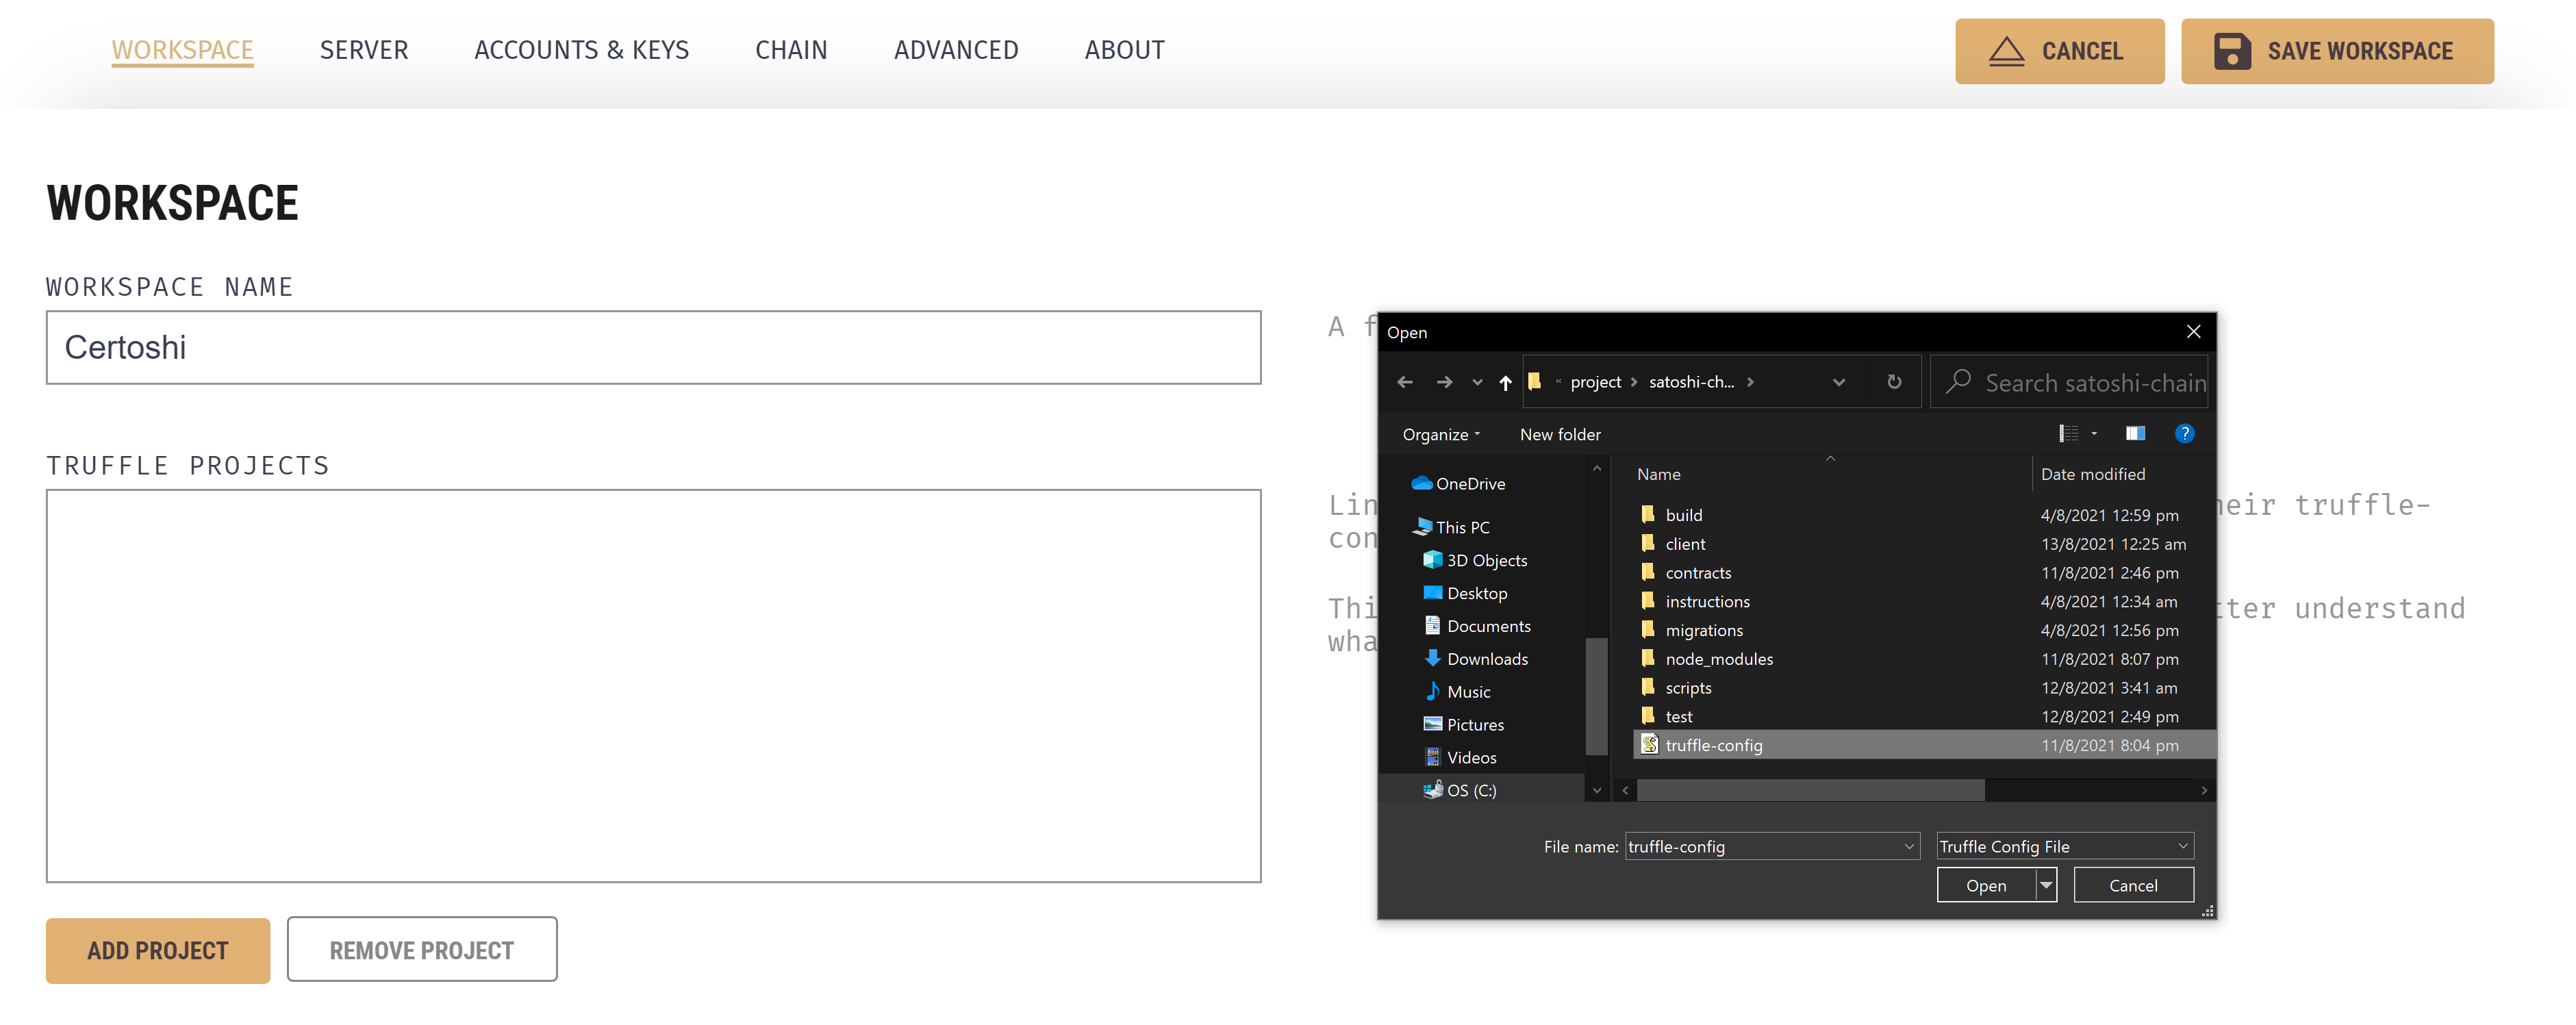Open the Downloads folder in the sidebar
The height and width of the screenshot is (1025, 2576).
(x=1486, y=659)
